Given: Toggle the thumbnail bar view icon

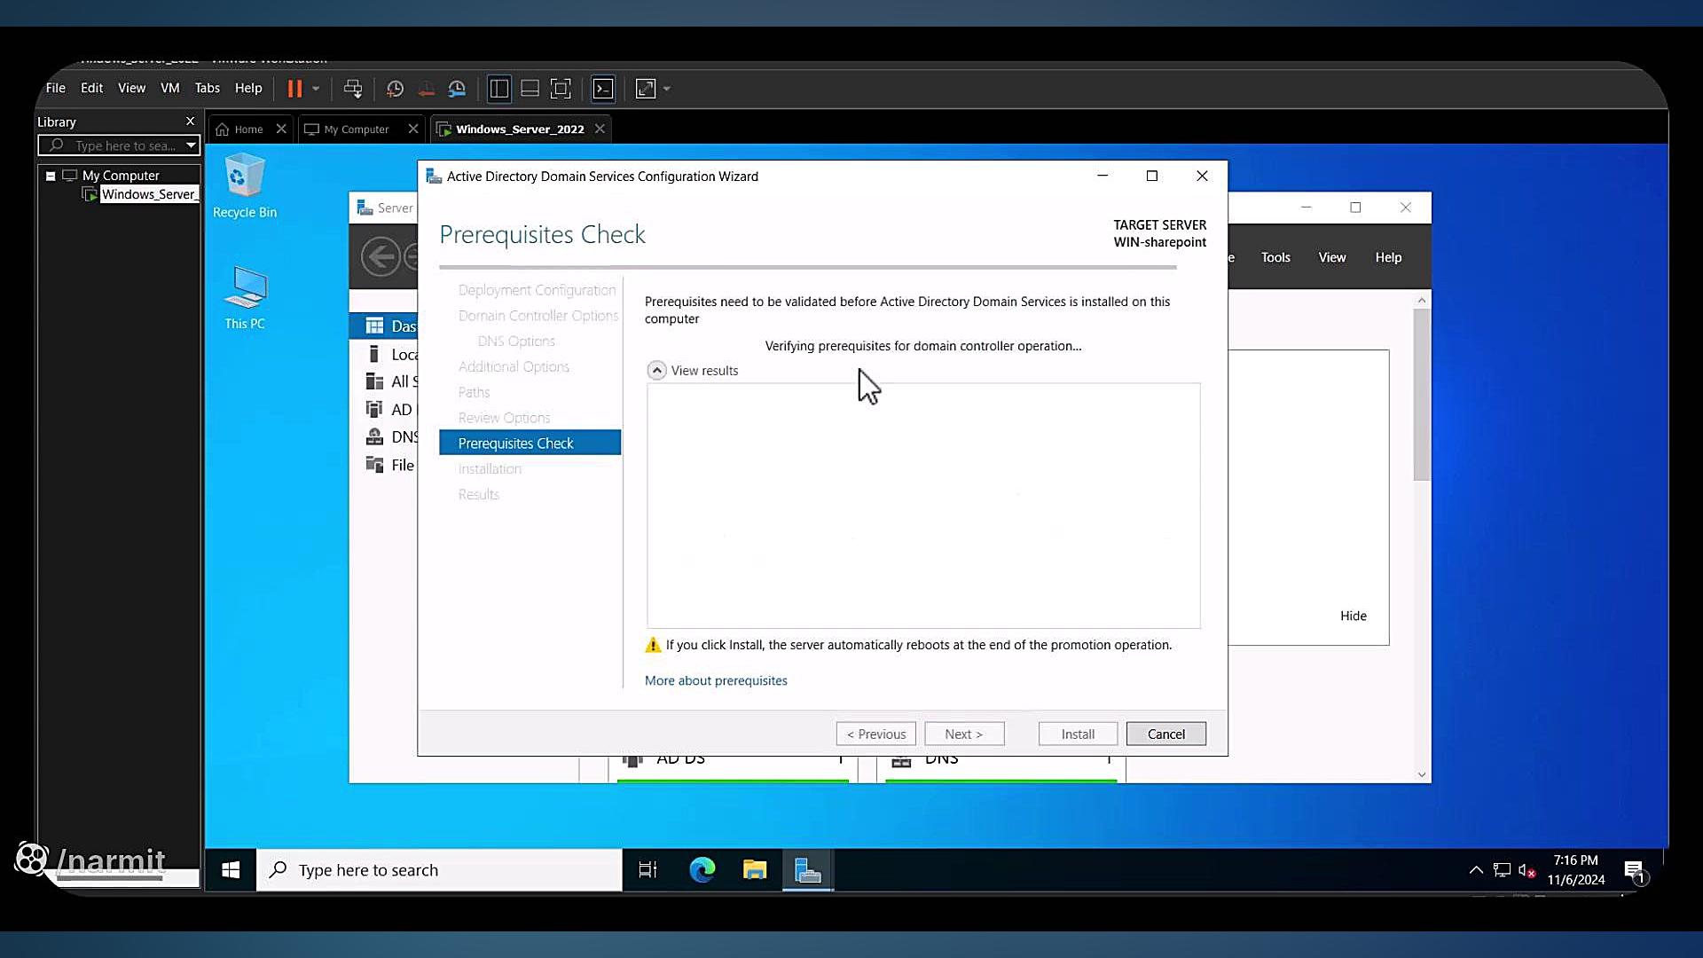Looking at the screenshot, I should [530, 89].
